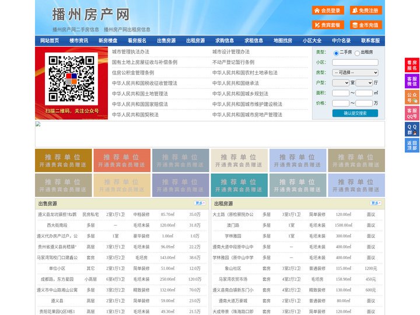Click the orange 公众号 side icon

412,97
